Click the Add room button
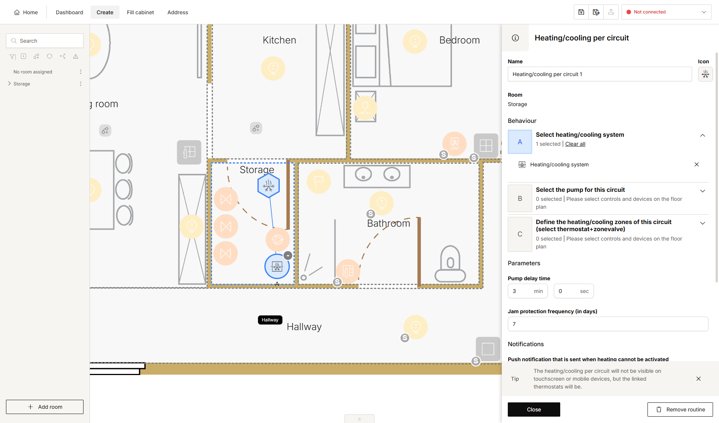719x423 pixels. tap(45, 407)
